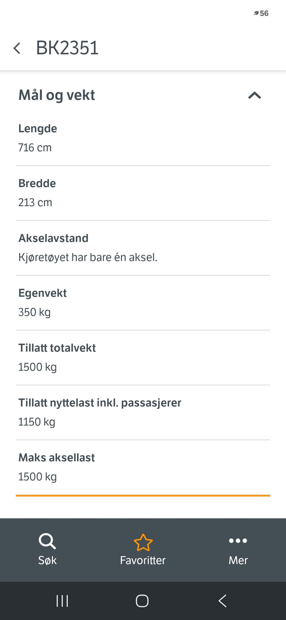Tap the Mål og vekt heading
Image resolution: width=286 pixels, height=620 pixels.
pos(57,95)
